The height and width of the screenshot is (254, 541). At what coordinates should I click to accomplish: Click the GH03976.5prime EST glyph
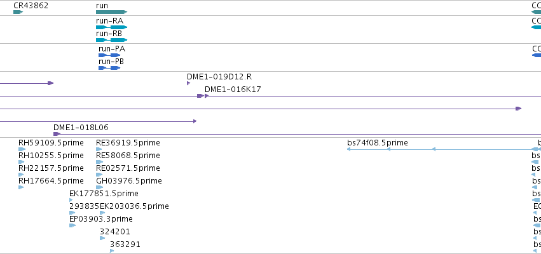[x=99, y=187]
